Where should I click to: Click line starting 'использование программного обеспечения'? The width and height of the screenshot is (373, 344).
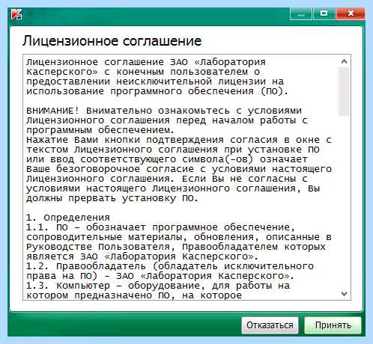[157, 91]
